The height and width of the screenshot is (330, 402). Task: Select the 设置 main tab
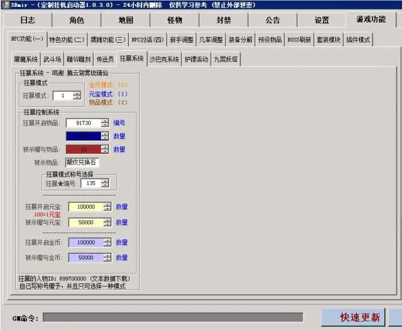[x=321, y=20]
